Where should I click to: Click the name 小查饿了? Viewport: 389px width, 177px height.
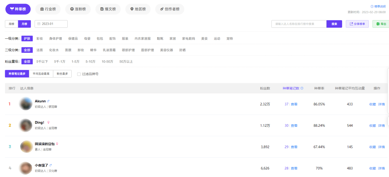point(41,165)
